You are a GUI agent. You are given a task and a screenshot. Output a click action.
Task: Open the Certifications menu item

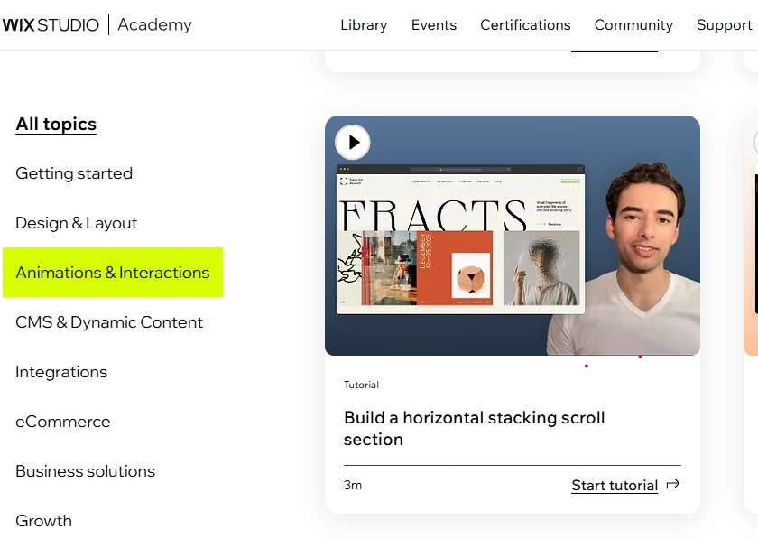point(525,24)
